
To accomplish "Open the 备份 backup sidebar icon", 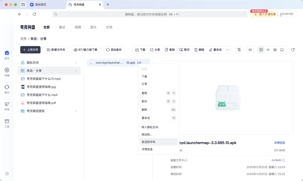I will [x=7, y=89].
